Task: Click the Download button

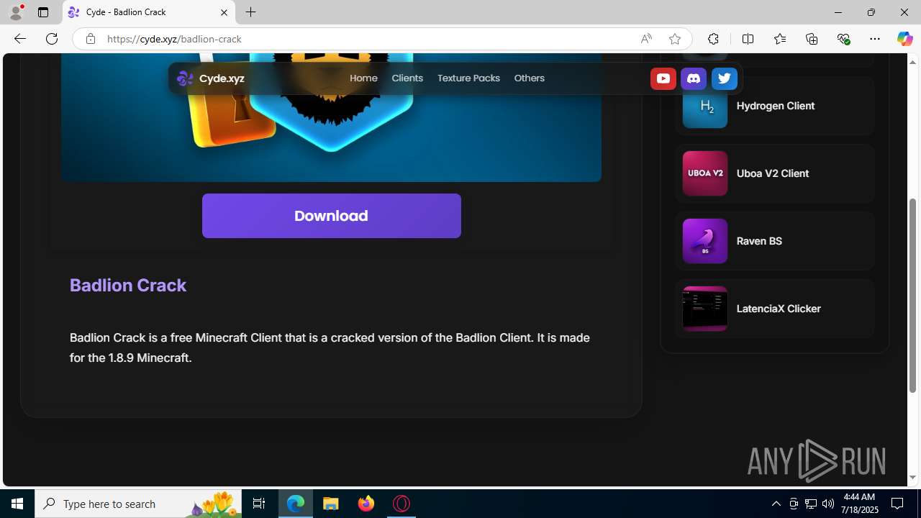Action: tap(332, 216)
